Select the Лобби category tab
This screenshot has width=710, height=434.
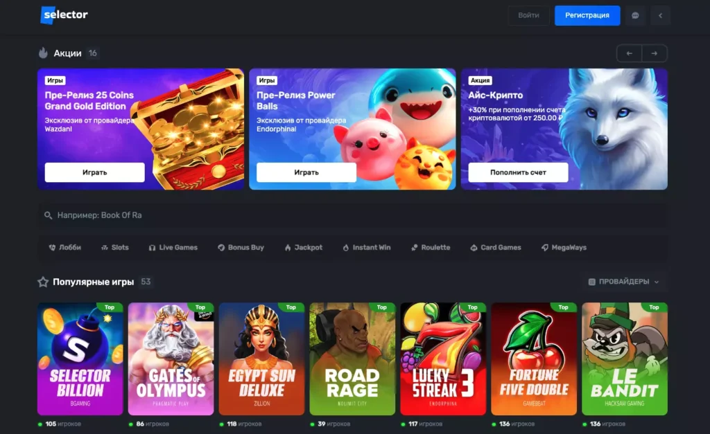64,247
